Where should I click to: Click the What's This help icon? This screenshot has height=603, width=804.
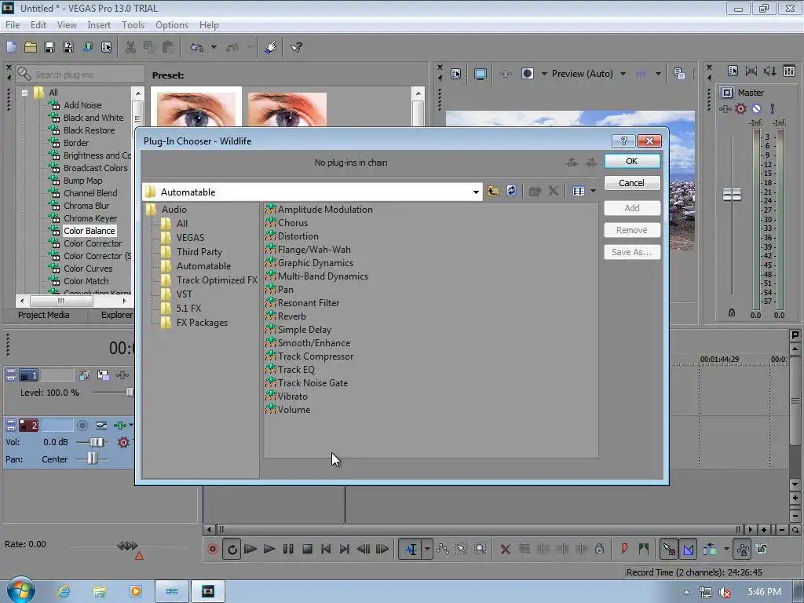296,47
